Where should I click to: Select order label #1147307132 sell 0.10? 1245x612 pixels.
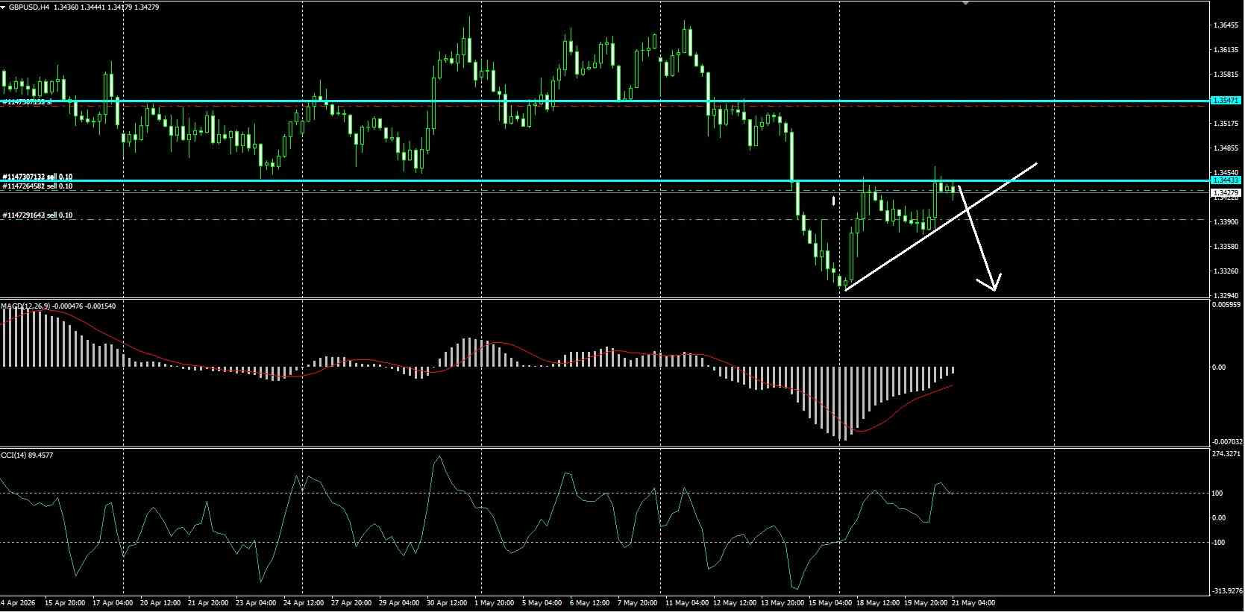coord(37,177)
